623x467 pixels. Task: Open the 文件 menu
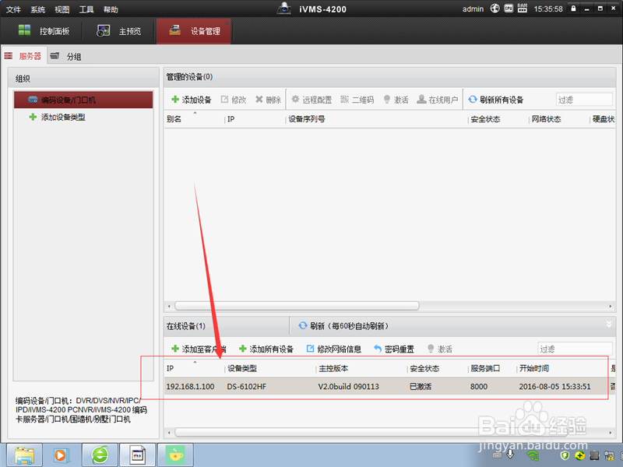click(13, 9)
